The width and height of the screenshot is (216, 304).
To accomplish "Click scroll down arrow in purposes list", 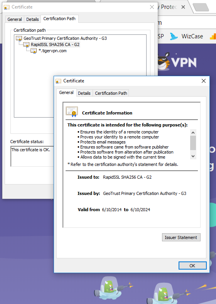I will click(193, 156).
